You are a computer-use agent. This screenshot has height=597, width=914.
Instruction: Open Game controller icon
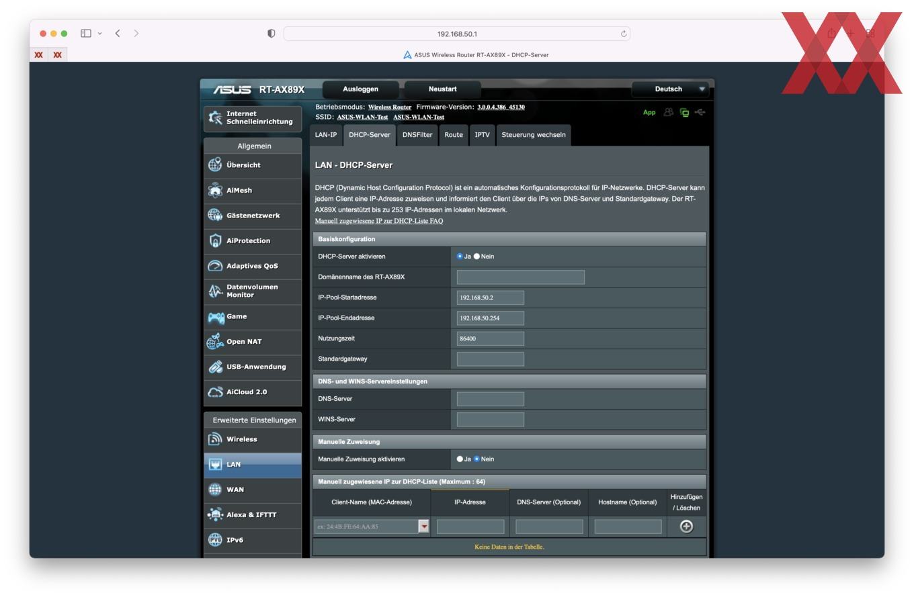(216, 316)
